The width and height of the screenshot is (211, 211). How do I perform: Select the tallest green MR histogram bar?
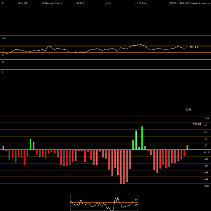(142, 138)
